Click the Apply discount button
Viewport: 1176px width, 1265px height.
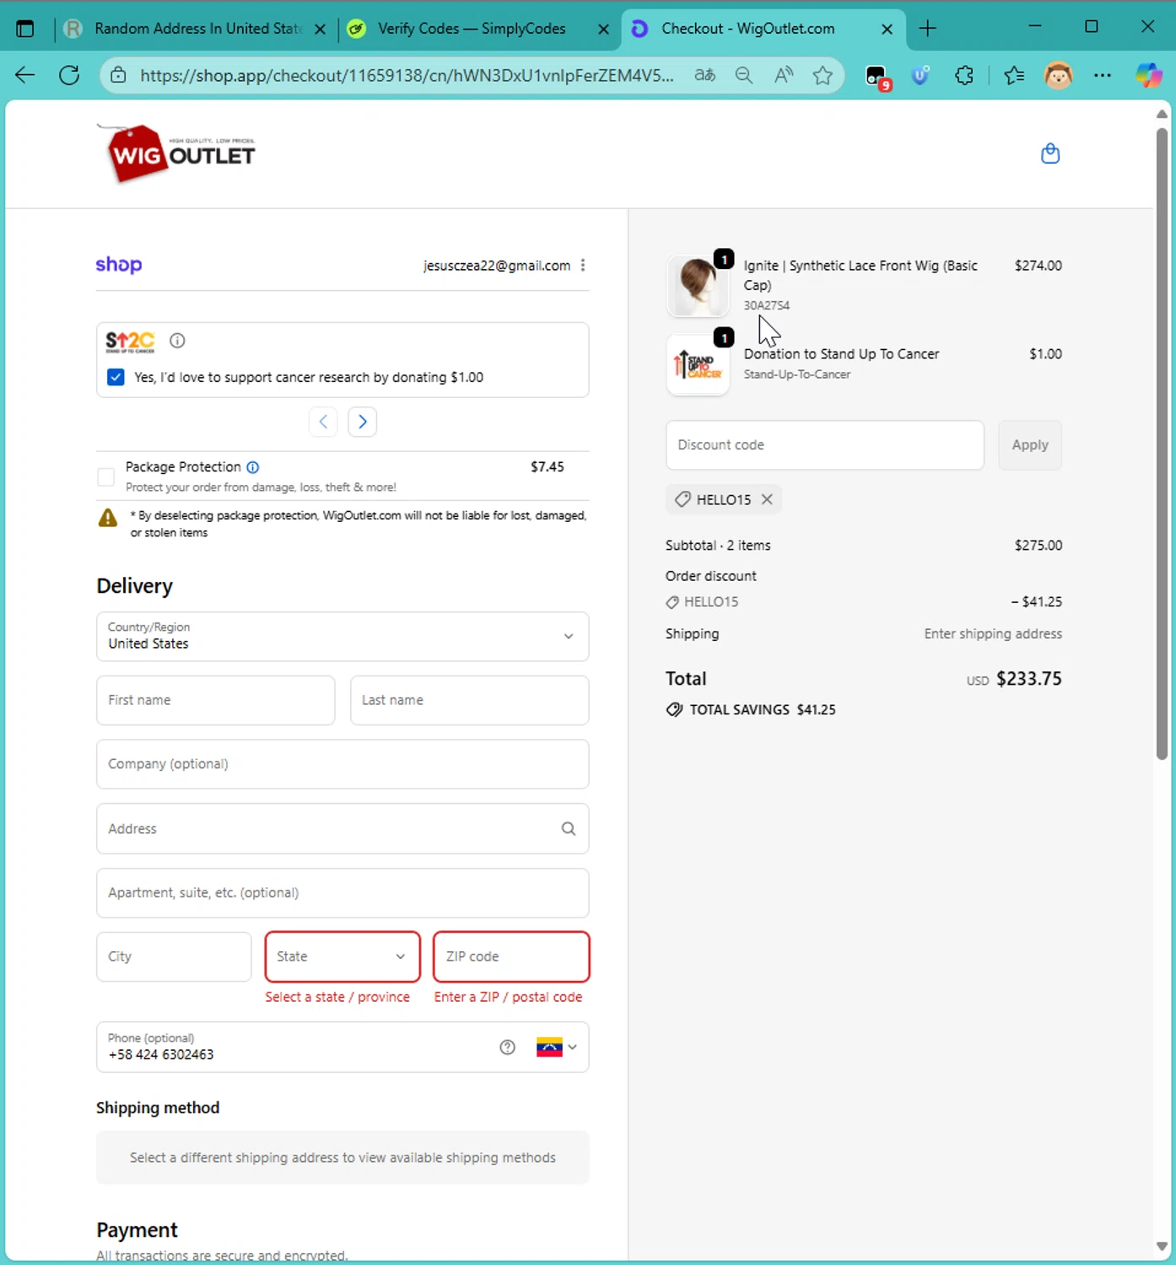tap(1030, 445)
